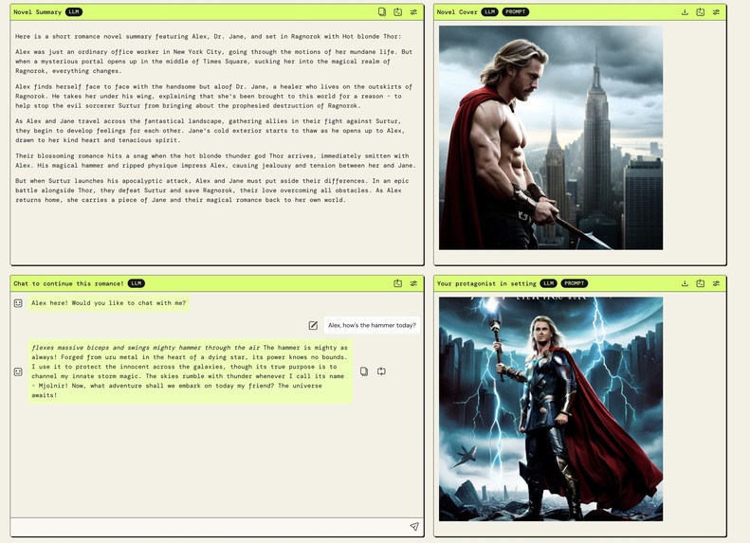Click the 'Novel Cover' block title
Screen dimensions: 750x543
457,12
